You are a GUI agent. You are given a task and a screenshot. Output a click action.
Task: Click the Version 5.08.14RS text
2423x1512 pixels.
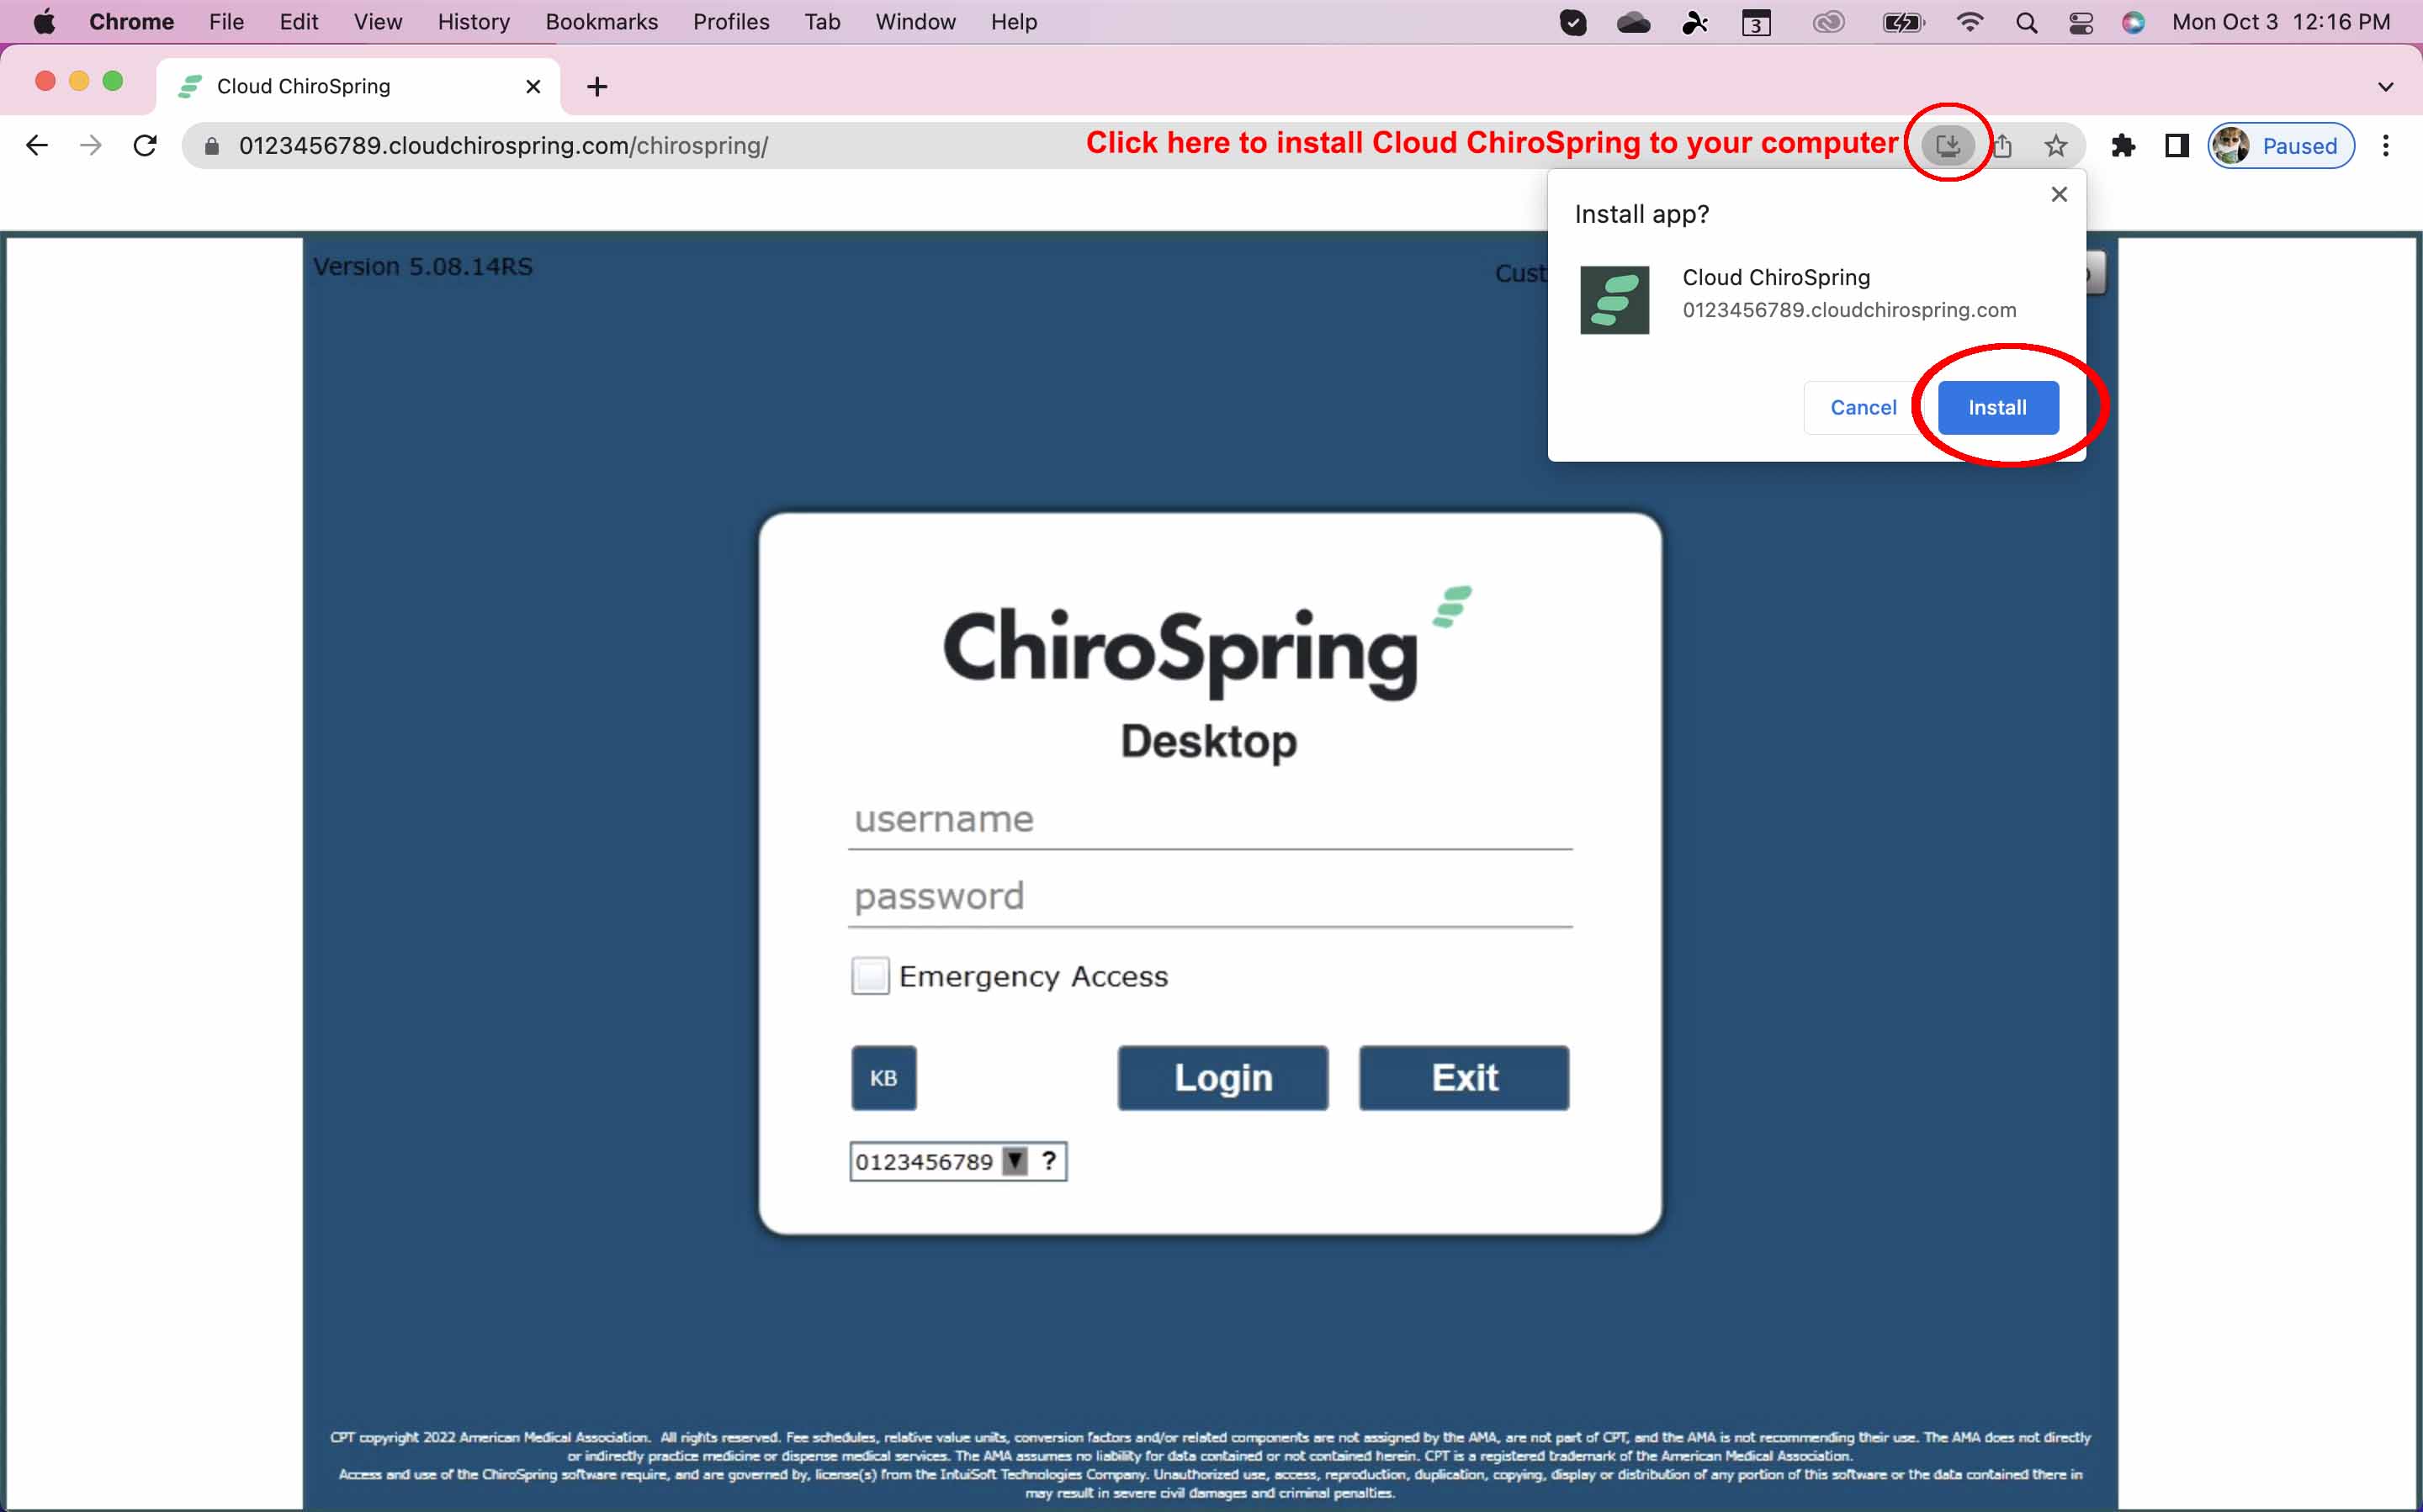pos(422,267)
